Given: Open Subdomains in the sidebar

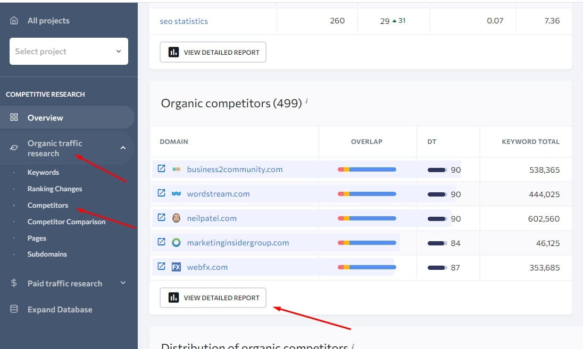Looking at the screenshot, I should (47, 254).
